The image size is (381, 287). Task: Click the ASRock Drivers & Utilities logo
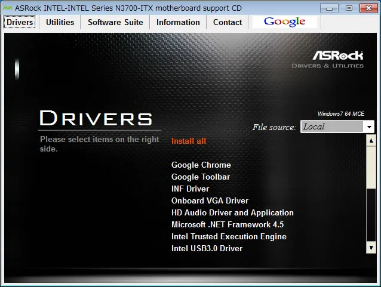pos(328,59)
